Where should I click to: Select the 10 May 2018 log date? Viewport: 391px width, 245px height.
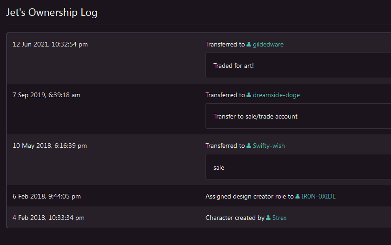(50, 146)
